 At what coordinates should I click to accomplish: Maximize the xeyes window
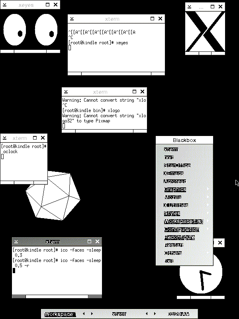click(47, 4)
